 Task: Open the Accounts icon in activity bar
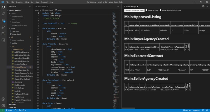3,99
